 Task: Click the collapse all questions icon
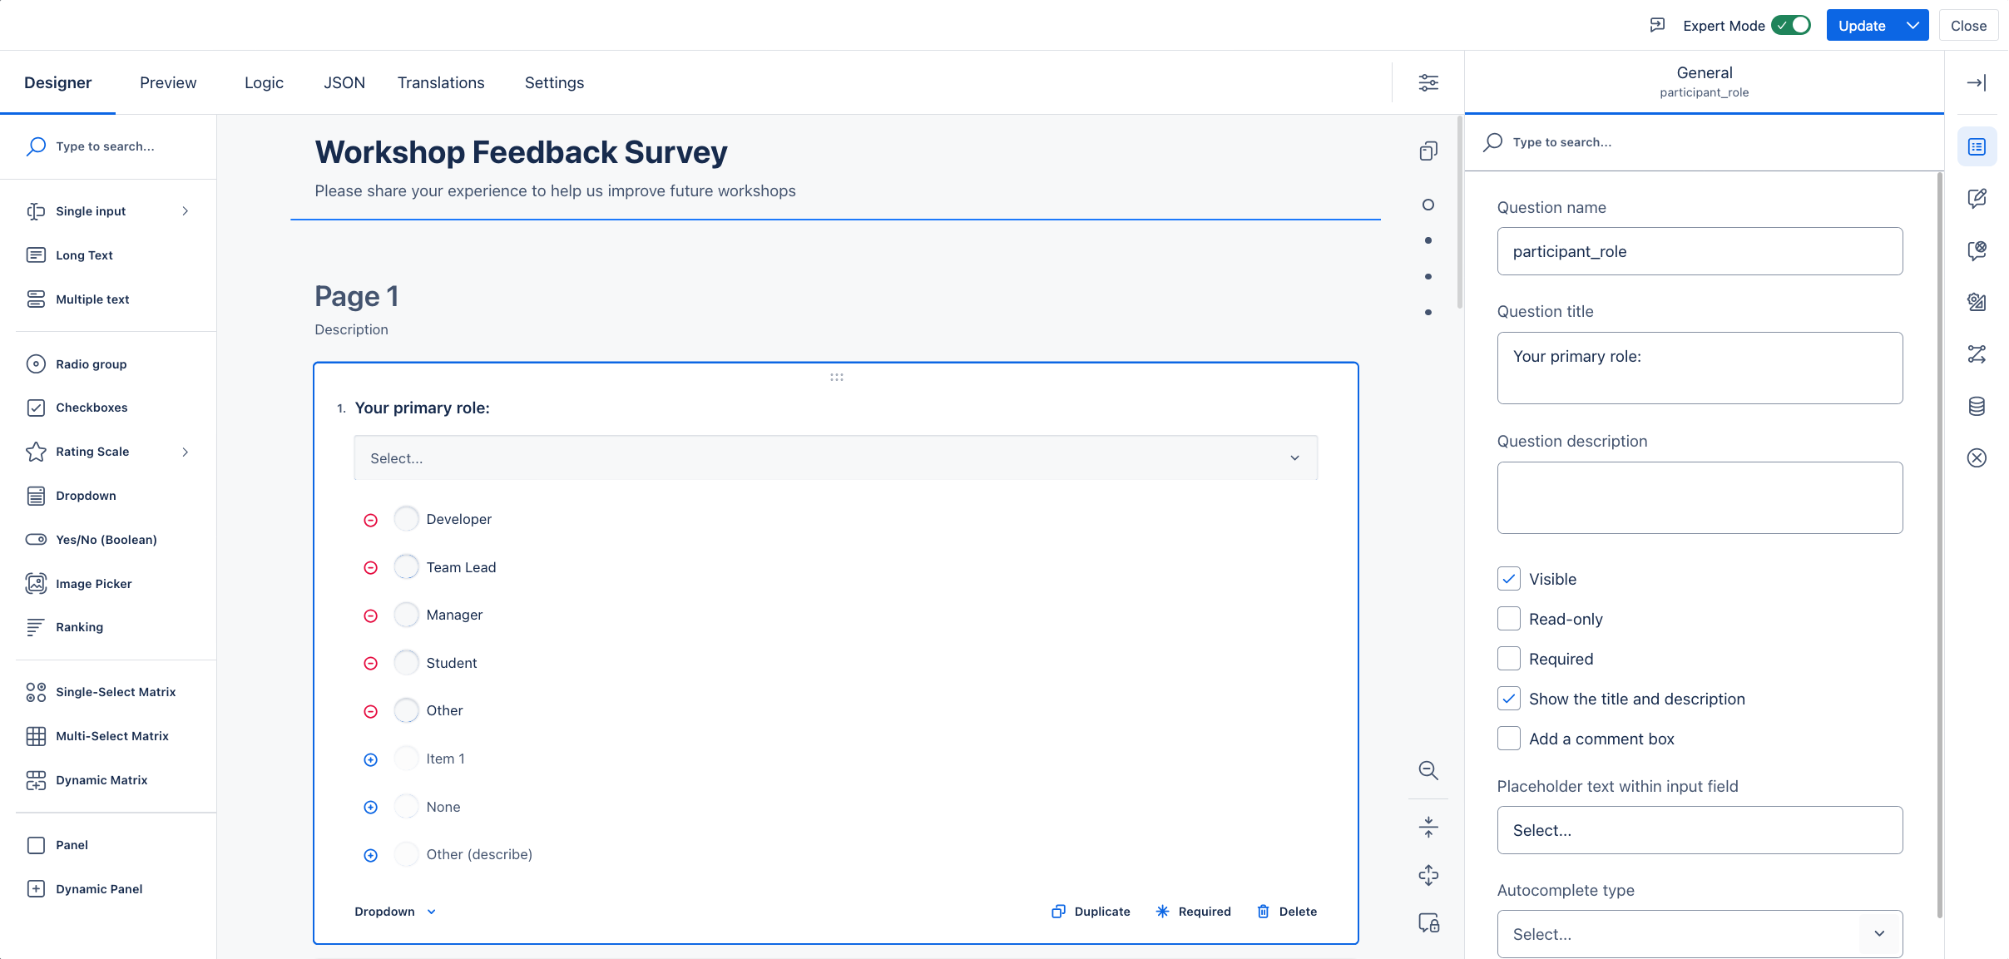[1428, 827]
